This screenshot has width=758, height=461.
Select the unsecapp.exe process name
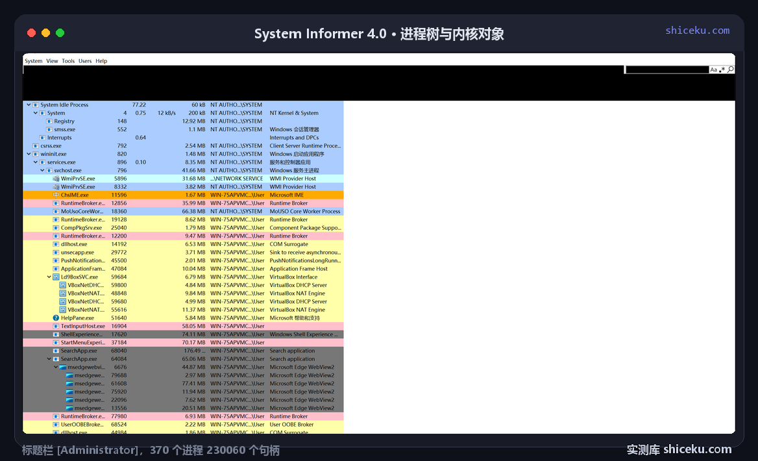[x=77, y=253]
